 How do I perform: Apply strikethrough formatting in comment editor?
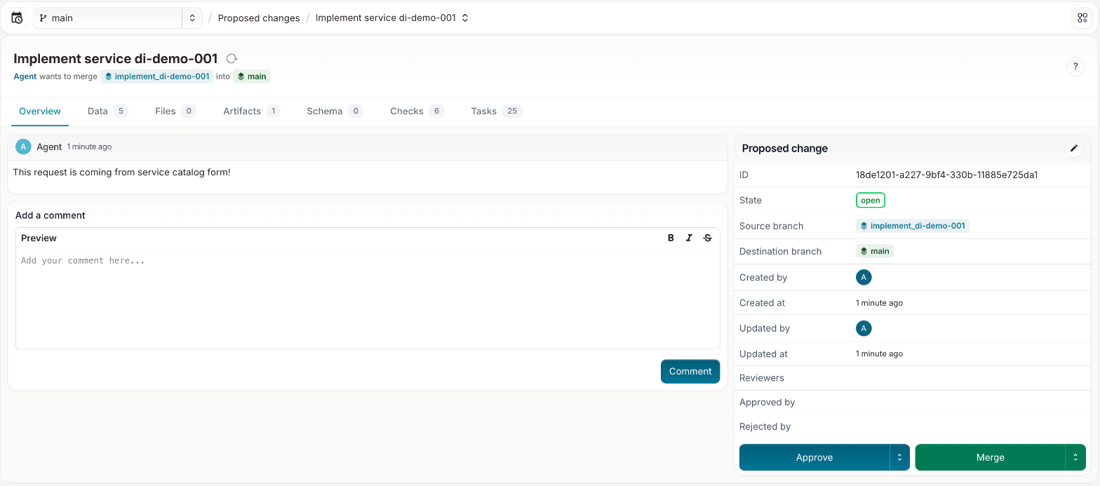click(707, 238)
